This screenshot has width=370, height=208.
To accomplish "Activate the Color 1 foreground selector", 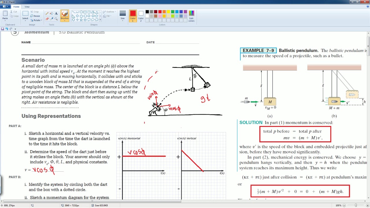I will tap(133, 16).
